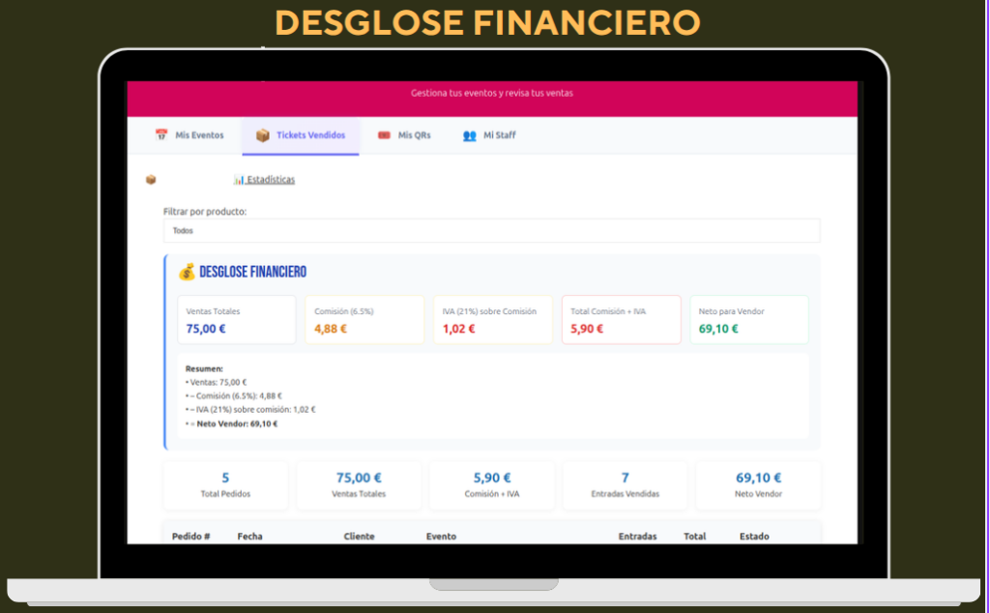Viewport: 990px width, 613px height.
Task: Click the Entradas Vendidas stat box
Action: pos(625,484)
